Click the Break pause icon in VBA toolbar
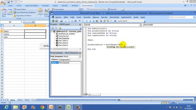 click(90, 21)
